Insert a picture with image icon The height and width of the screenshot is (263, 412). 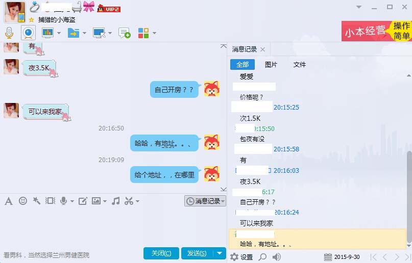(x=96, y=201)
